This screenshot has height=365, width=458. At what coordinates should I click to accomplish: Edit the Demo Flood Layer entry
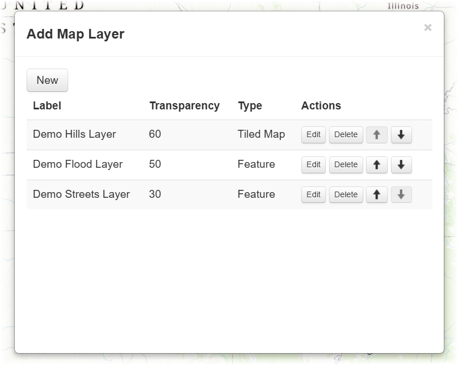pos(313,164)
